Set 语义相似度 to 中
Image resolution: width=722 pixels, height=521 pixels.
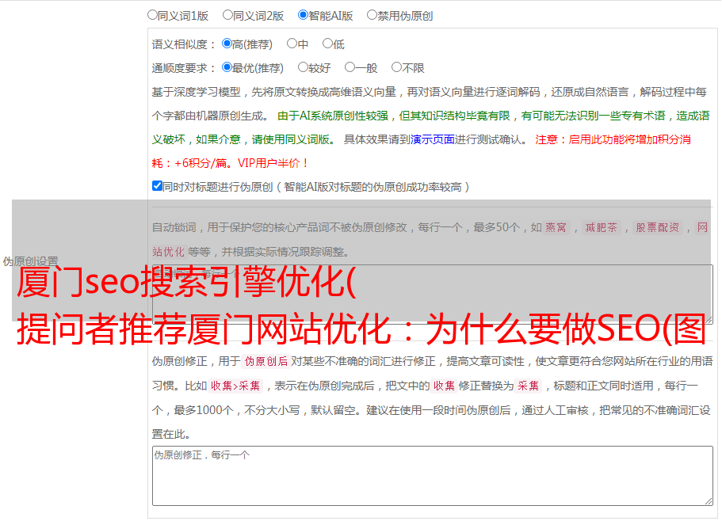coord(292,44)
